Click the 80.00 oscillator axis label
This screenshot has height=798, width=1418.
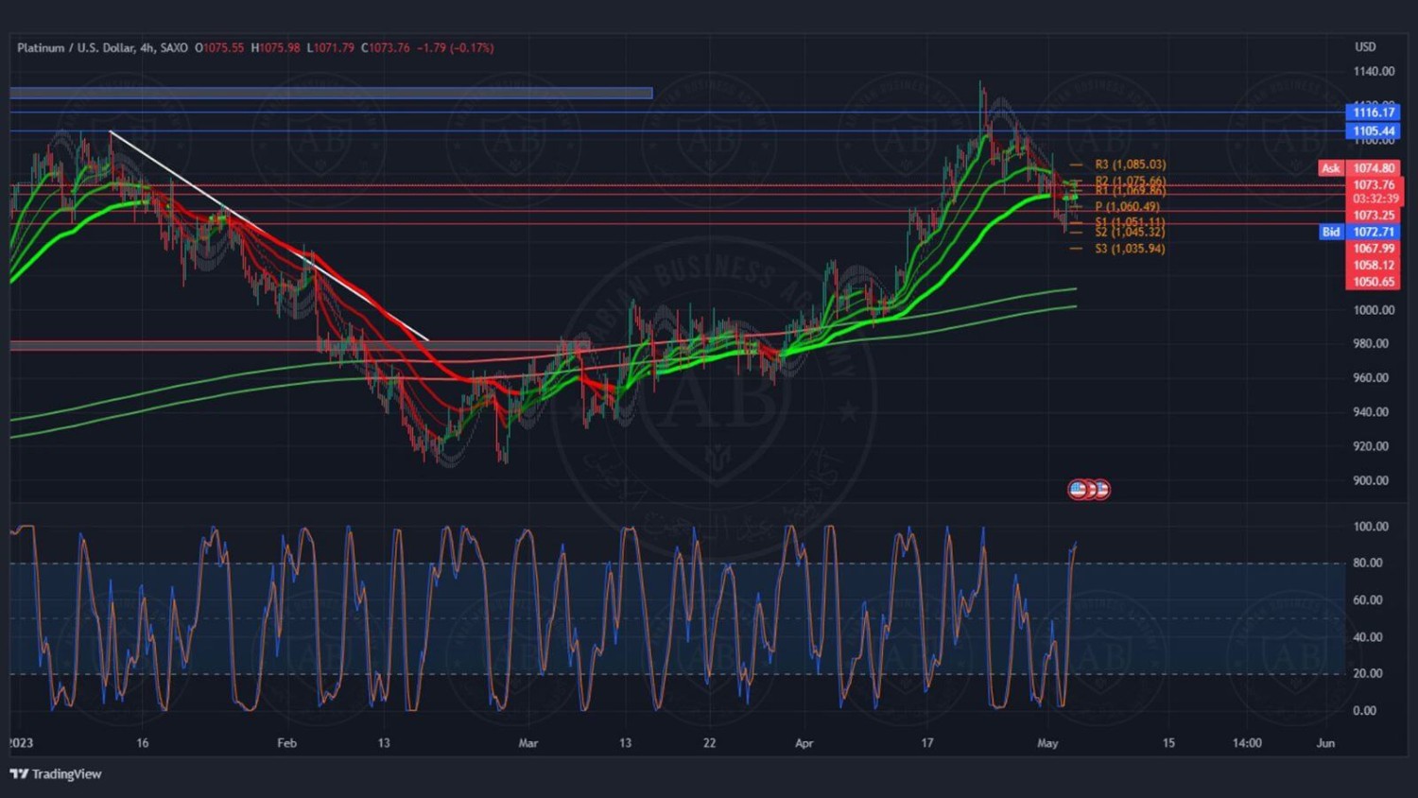[1368, 563]
